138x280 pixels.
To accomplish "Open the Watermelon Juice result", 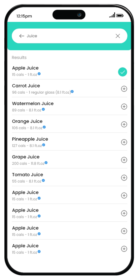I will [69, 106].
